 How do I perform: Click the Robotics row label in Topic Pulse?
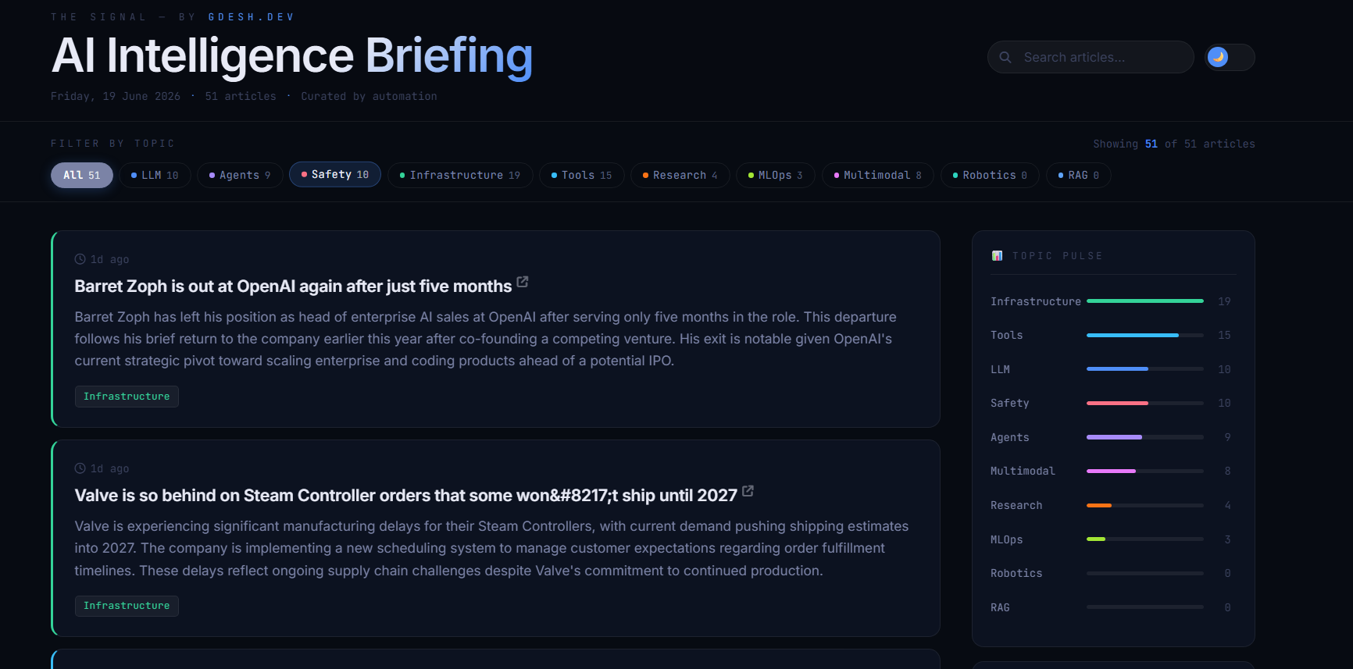[x=1016, y=573]
